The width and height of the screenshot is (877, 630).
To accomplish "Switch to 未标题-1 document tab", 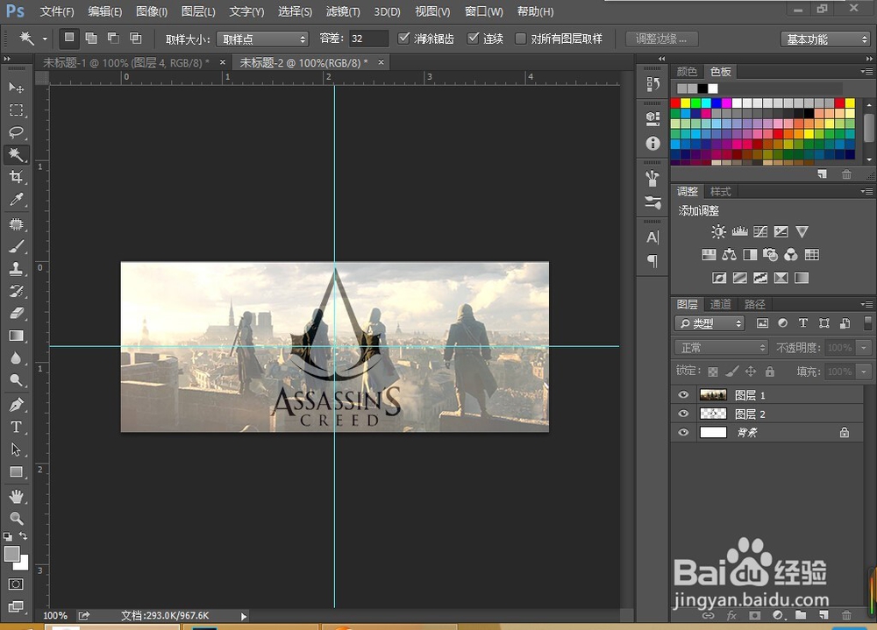I will click(x=126, y=62).
